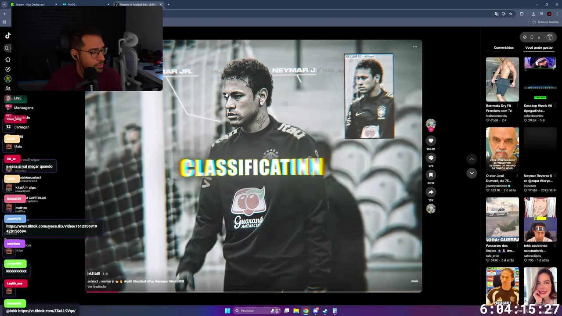Image resolution: width=562 pixels, height=316 pixels.
Task: Open TikTok search in the sidebar
Action: point(7,48)
